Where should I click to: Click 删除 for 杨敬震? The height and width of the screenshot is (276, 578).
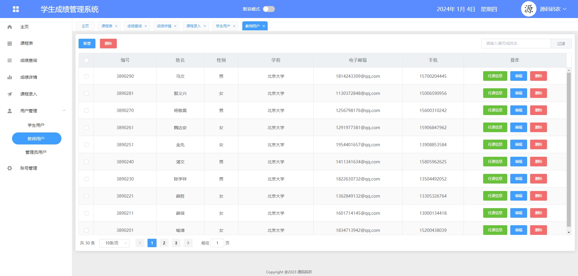click(539, 110)
